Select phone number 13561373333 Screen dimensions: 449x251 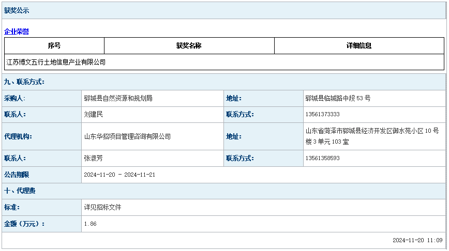click(x=322, y=114)
